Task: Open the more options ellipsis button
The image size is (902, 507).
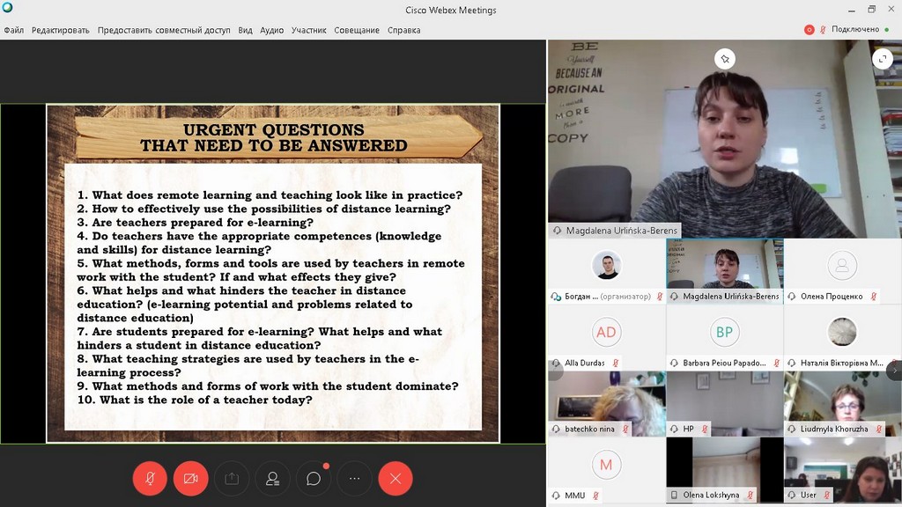Action: (x=354, y=479)
